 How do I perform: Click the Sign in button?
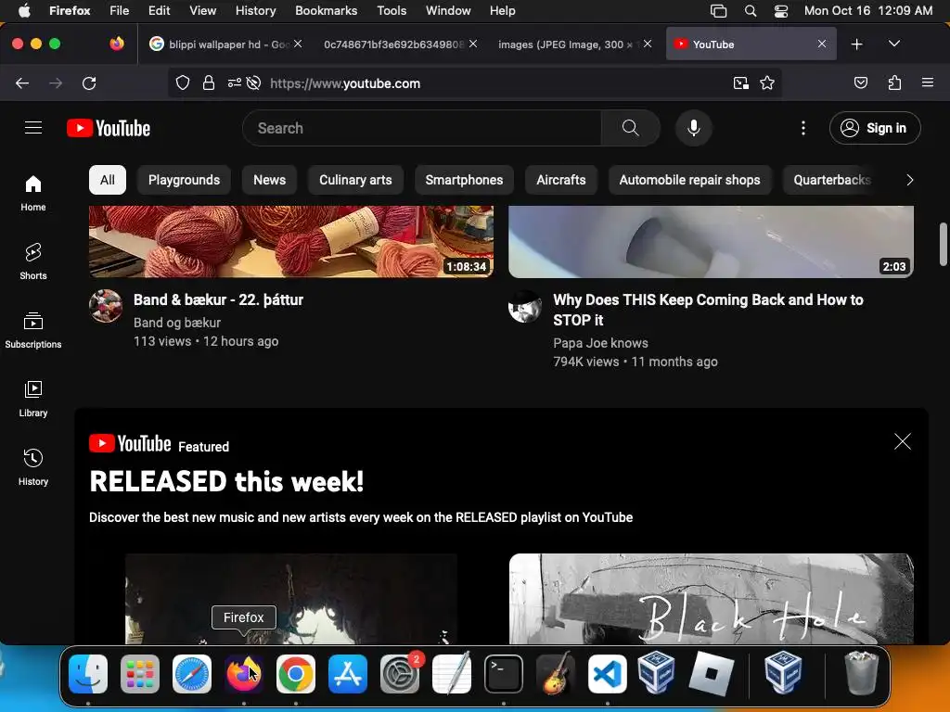[x=875, y=128]
